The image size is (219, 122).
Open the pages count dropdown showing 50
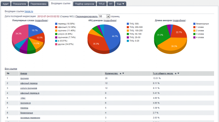pyautogui.click(x=104, y=16)
